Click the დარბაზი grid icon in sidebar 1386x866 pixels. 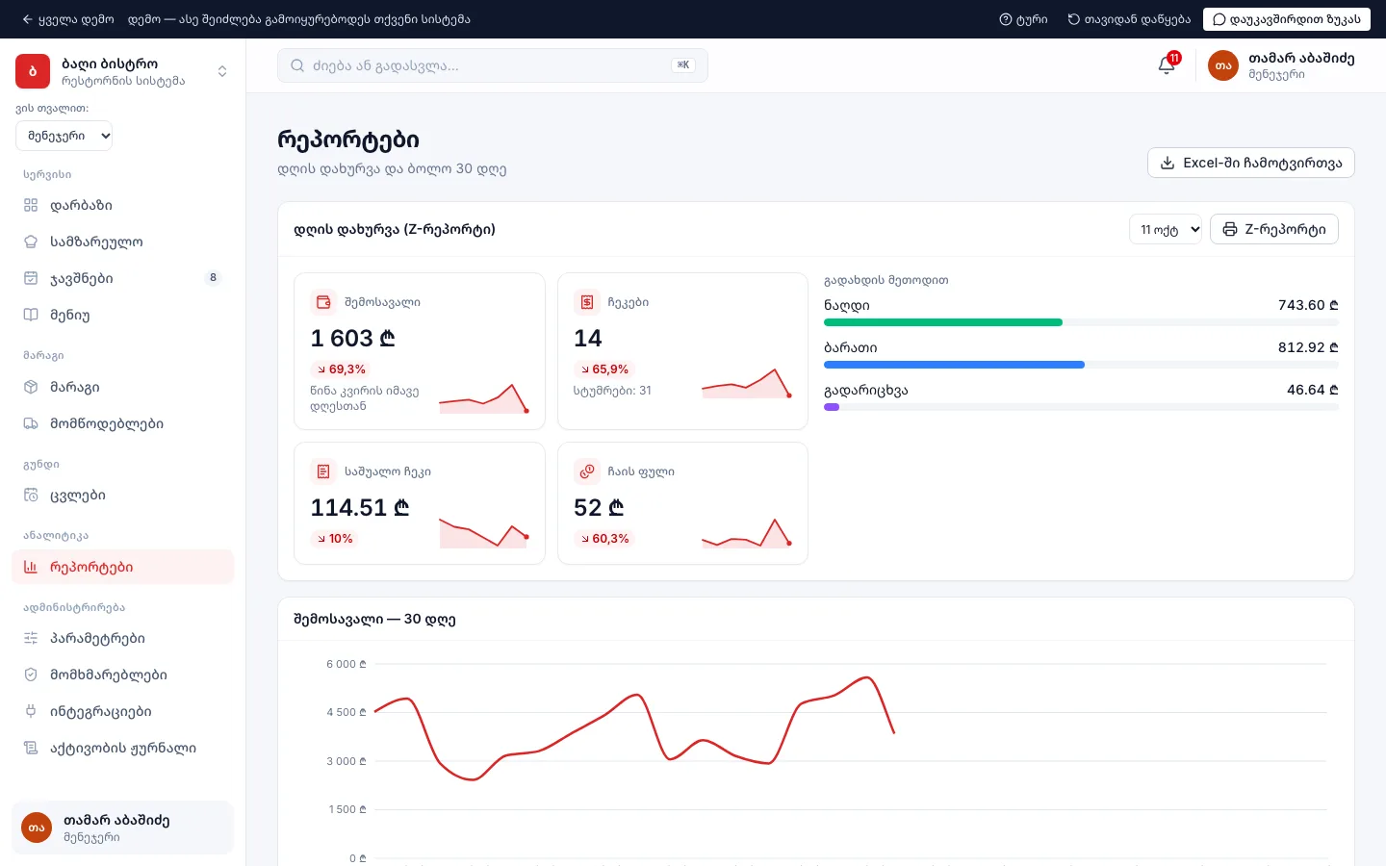pos(31,205)
